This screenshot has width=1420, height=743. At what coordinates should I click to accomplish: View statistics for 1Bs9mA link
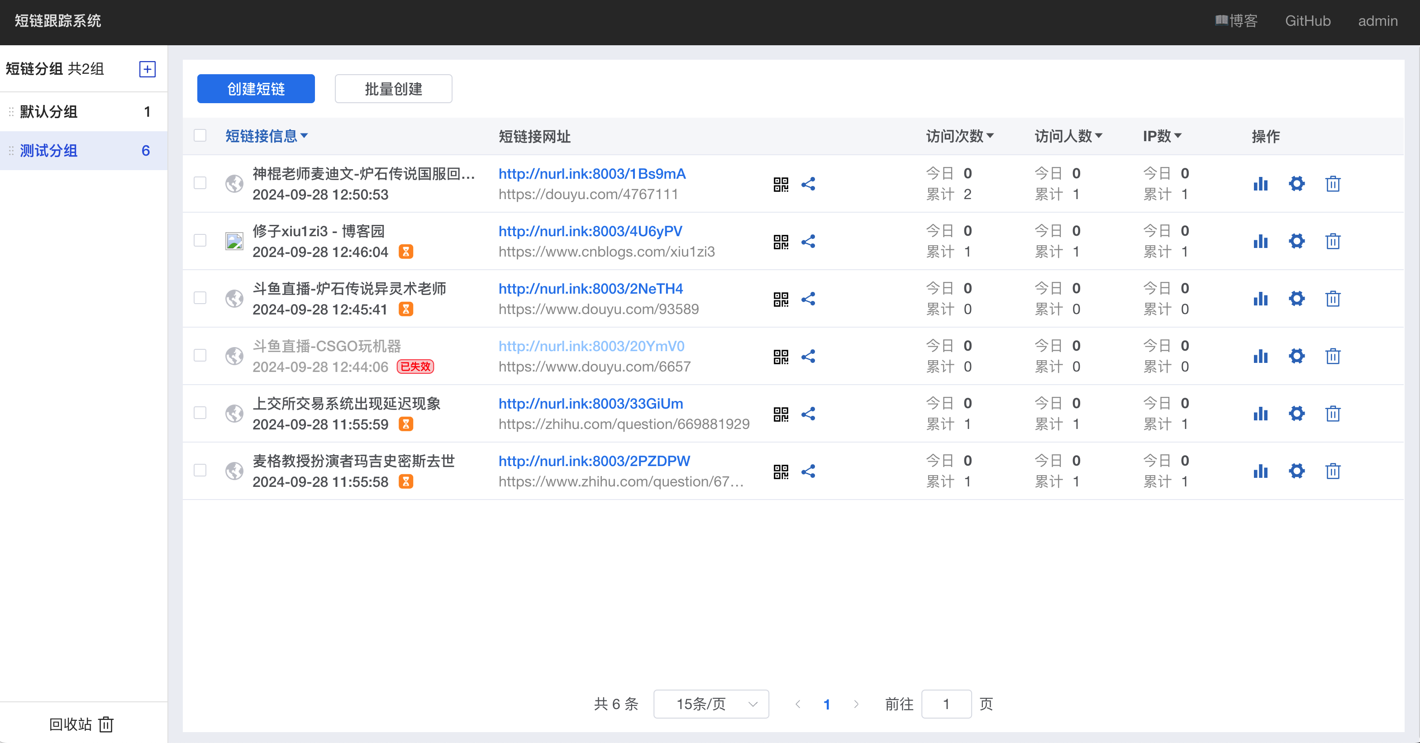click(x=1260, y=184)
